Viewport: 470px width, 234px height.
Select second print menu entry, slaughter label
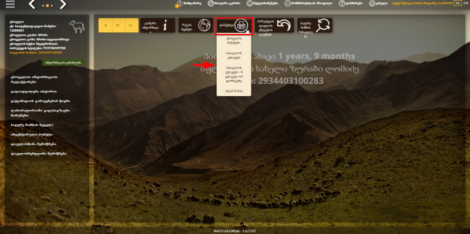[234, 55]
